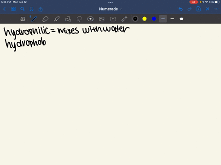
Task: Tap the handwritten word 'hydrophilic'
Action: point(27,33)
